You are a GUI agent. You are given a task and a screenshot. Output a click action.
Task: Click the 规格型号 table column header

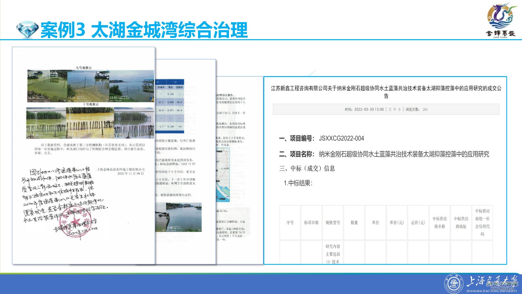[332, 222]
